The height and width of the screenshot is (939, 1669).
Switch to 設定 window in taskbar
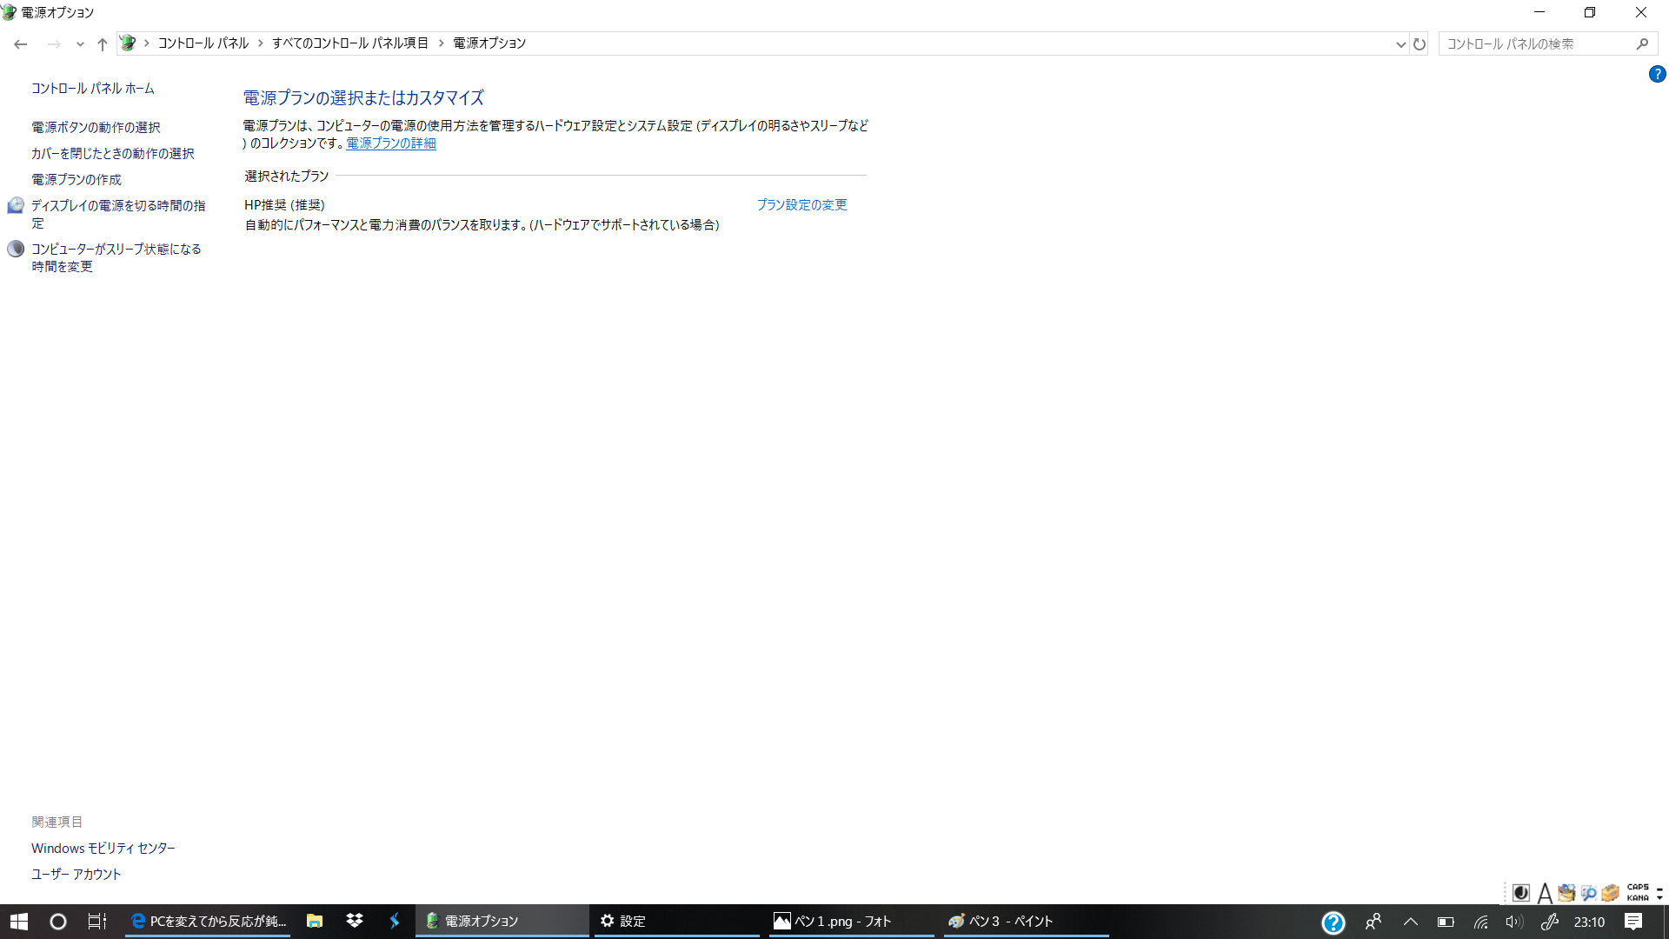click(x=632, y=921)
